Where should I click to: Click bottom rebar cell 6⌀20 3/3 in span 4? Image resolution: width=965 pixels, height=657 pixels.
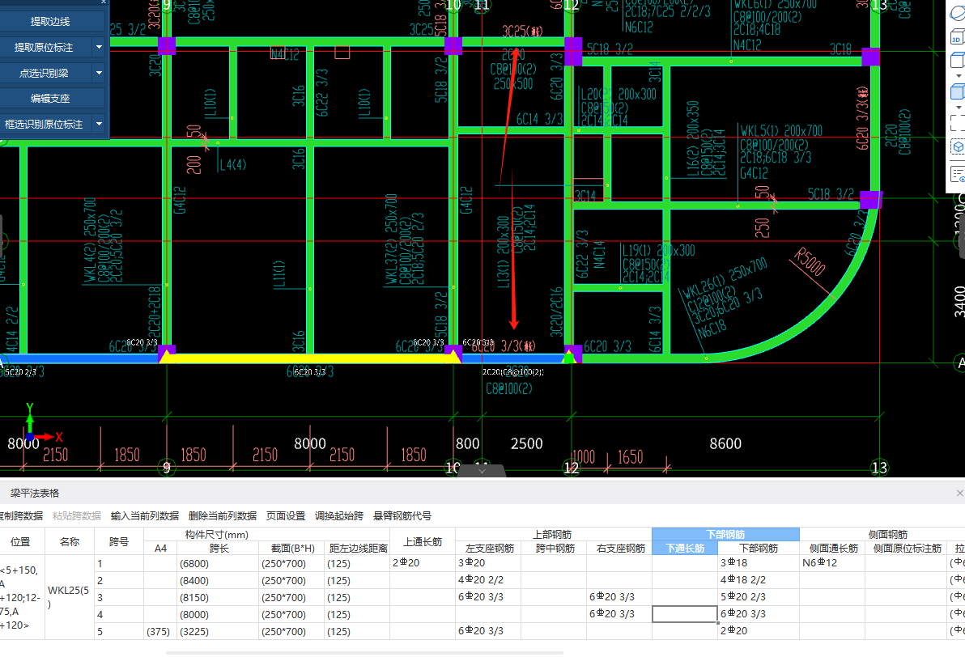tap(759, 614)
